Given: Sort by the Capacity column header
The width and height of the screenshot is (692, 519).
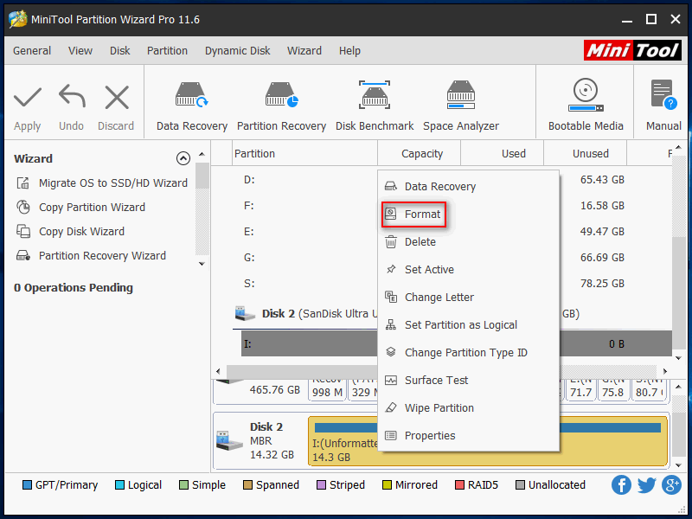Looking at the screenshot, I should (x=422, y=154).
